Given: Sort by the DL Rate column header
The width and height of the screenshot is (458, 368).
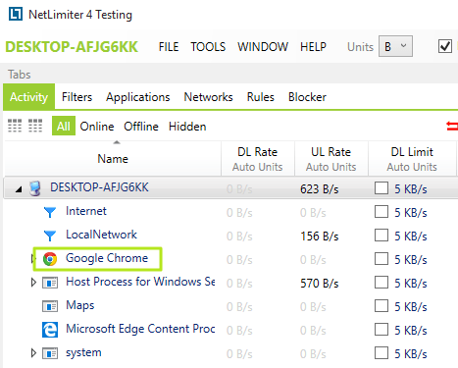Looking at the screenshot, I should (x=258, y=159).
